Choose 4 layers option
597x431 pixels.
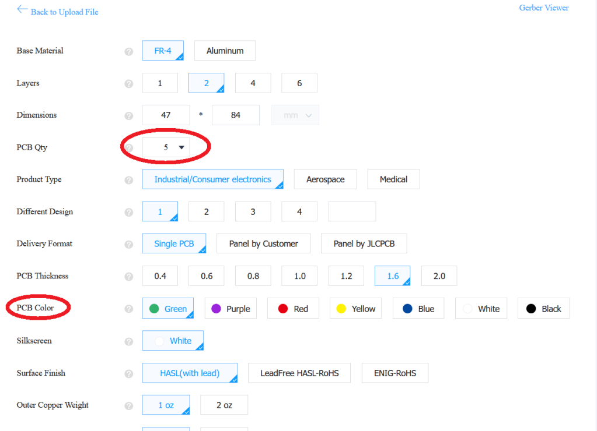tap(253, 83)
